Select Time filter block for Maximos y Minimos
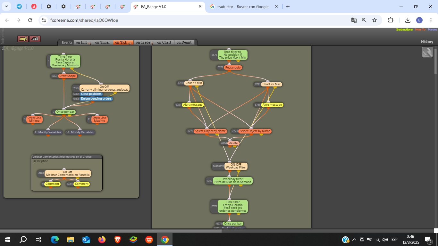Viewport: 438px width, 246px height. click(65, 61)
